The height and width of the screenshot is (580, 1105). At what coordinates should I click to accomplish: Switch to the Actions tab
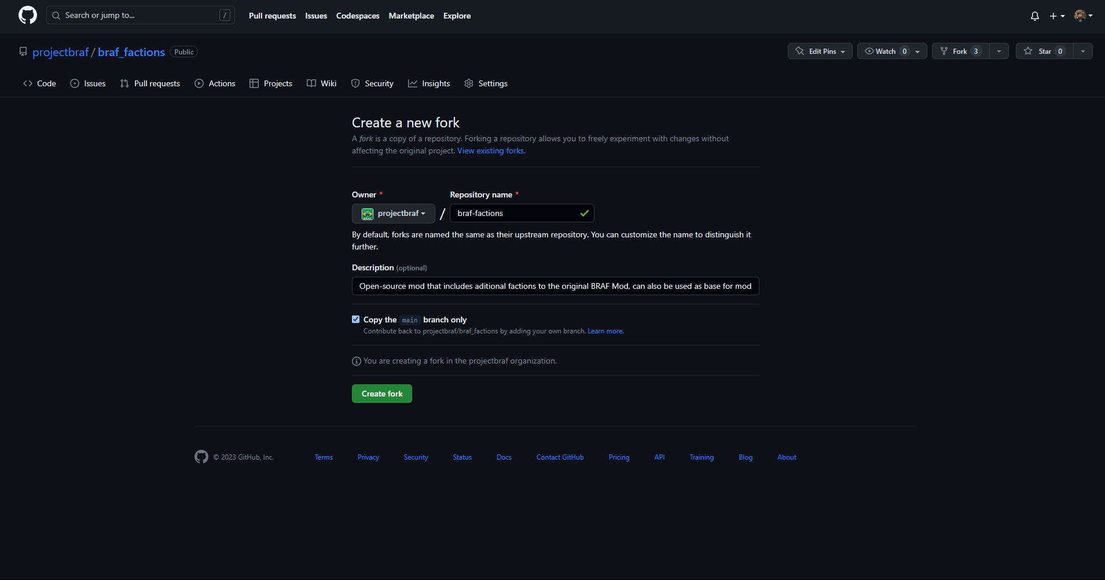pos(215,83)
